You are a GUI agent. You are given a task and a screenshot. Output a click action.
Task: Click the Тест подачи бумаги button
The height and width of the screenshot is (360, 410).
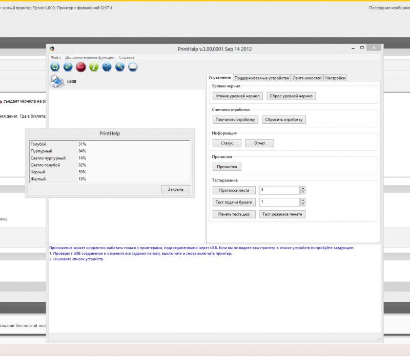coord(234,202)
